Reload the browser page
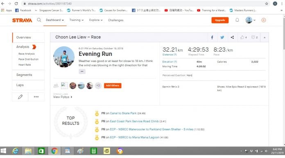 [x=16, y=4]
